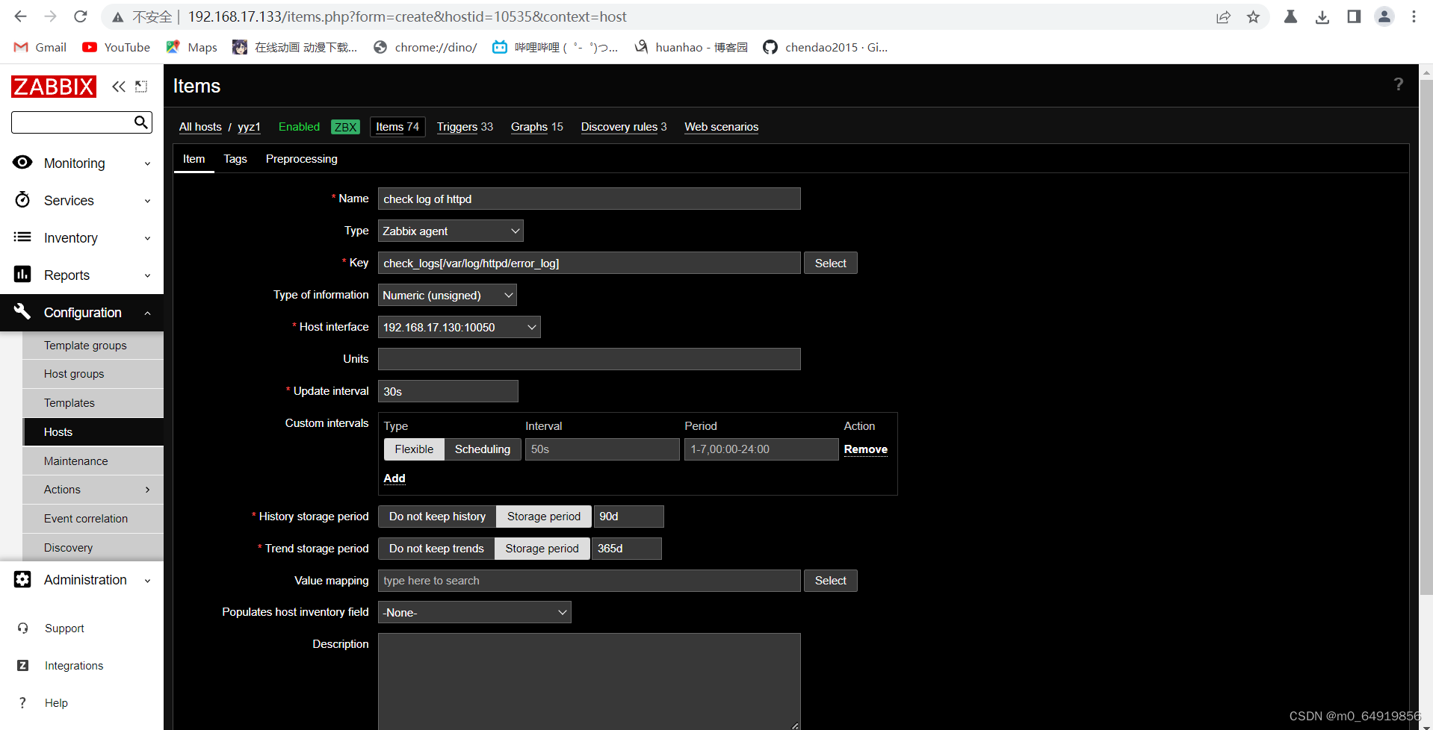Reload the page
This screenshot has width=1433, height=730.
coord(81,16)
